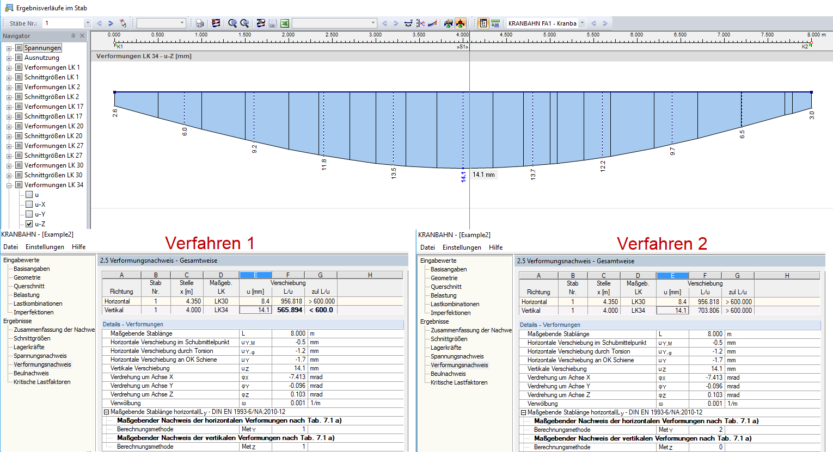Toggle the Spannungen checkbox
The width and height of the screenshot is (833, 452).
(x=19, y=48)
